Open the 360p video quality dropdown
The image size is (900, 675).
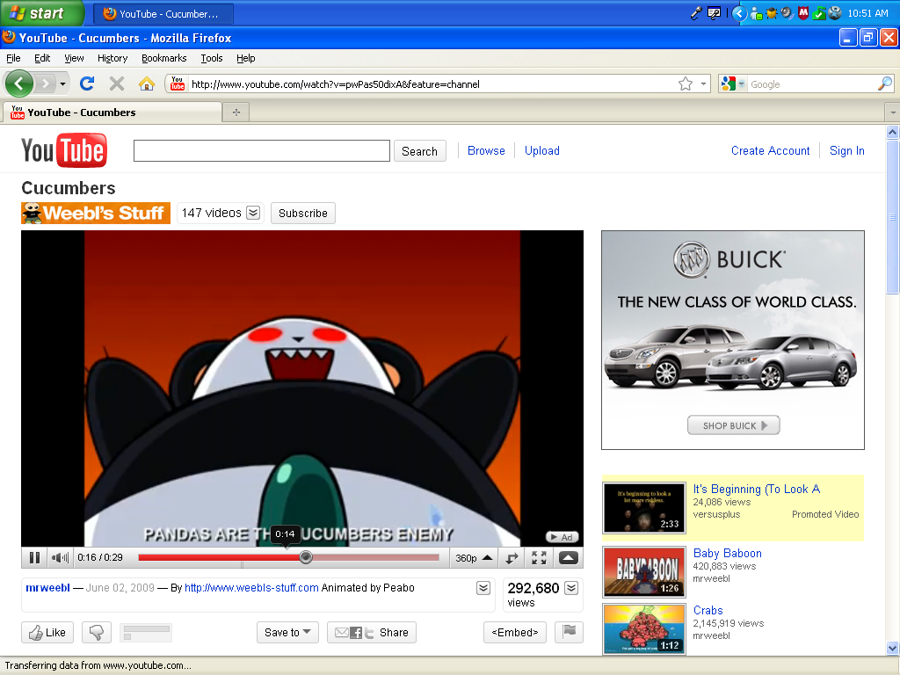pos(474,557)
